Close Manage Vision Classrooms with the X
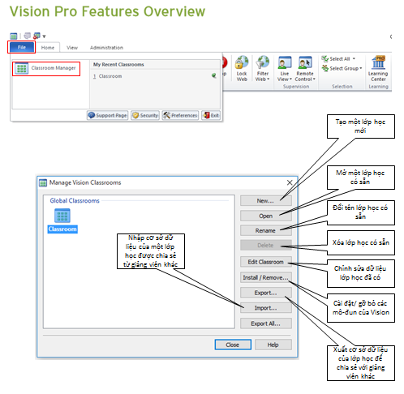Screen dimensions: 404x394 coord(290,182)
